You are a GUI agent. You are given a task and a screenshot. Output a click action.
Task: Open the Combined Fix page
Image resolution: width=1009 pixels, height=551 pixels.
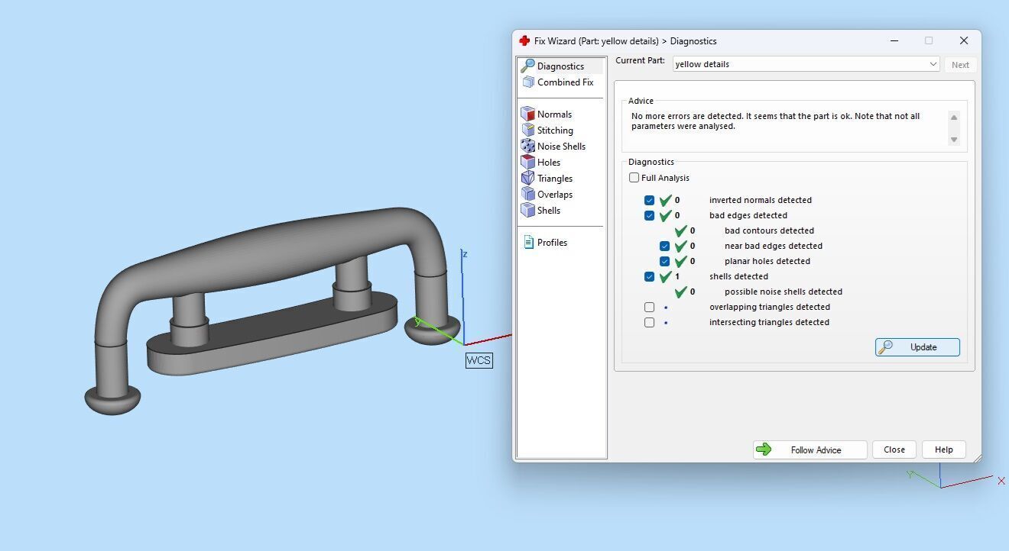(565, 82)
